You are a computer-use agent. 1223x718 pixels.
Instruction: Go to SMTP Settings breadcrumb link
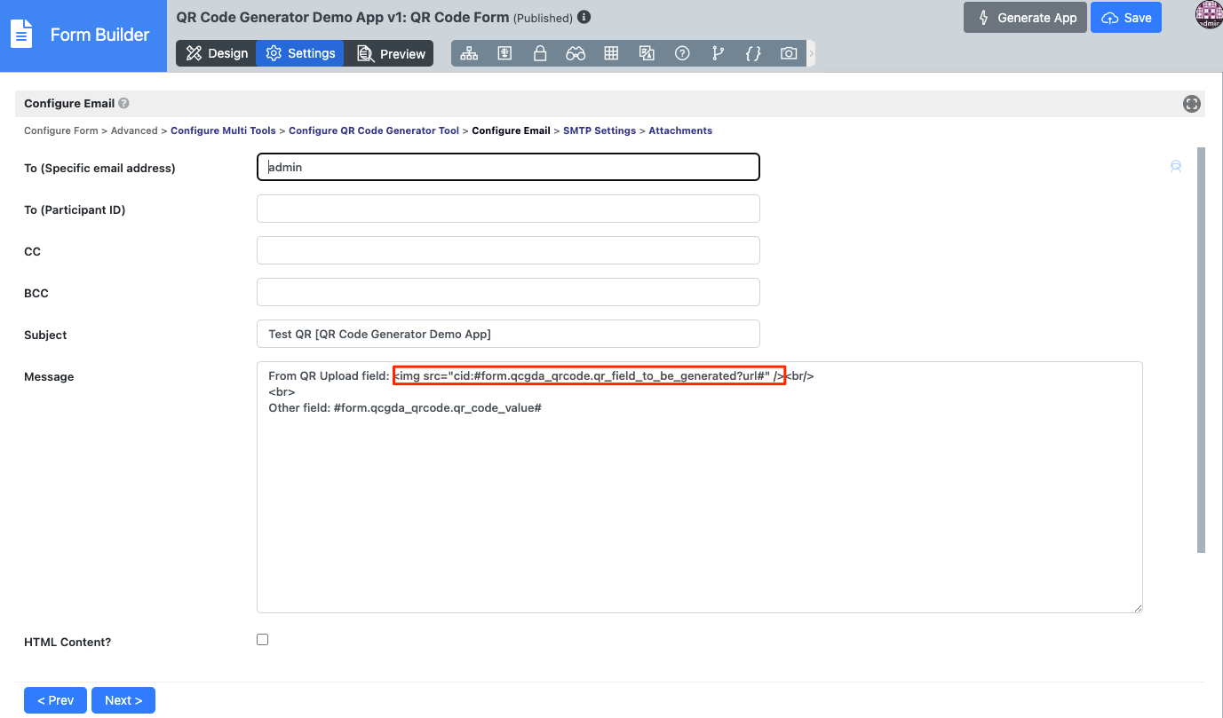coord(599,130)
